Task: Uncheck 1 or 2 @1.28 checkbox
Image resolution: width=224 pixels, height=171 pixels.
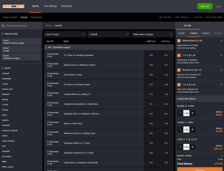Action: [179, 55]
